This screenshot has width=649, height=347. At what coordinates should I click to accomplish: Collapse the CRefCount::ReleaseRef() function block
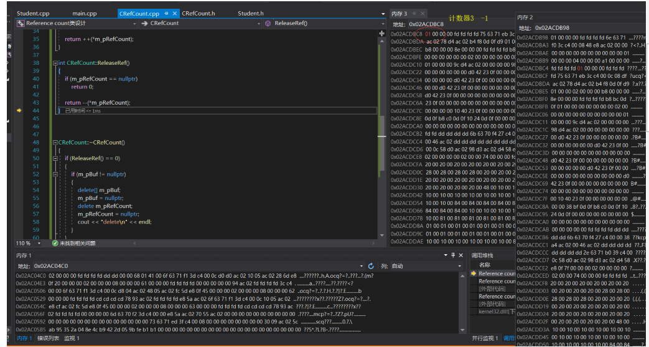(x=55, y=63)
